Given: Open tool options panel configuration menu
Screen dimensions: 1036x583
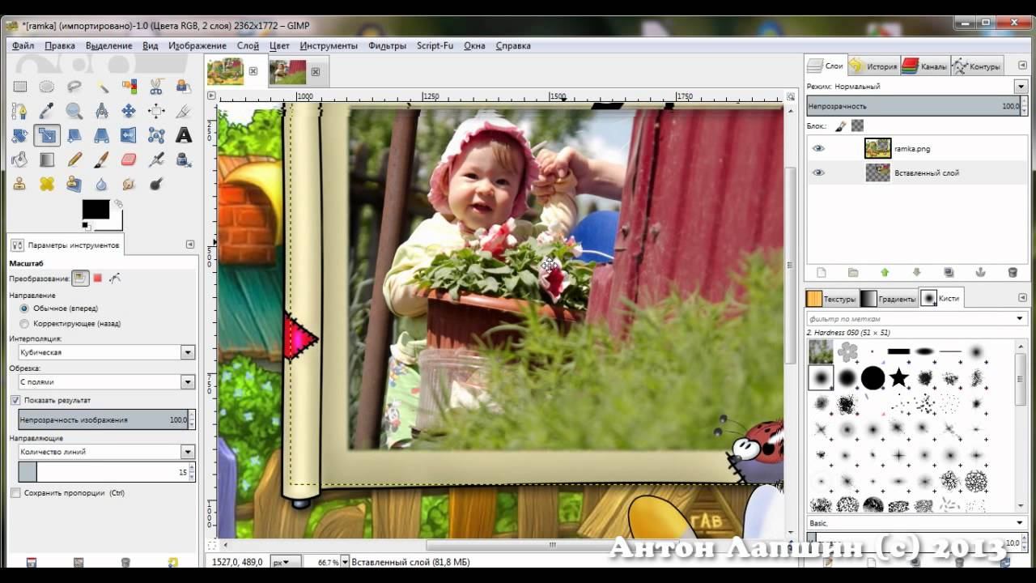Looking at the screenshot, I should [190, 245].
